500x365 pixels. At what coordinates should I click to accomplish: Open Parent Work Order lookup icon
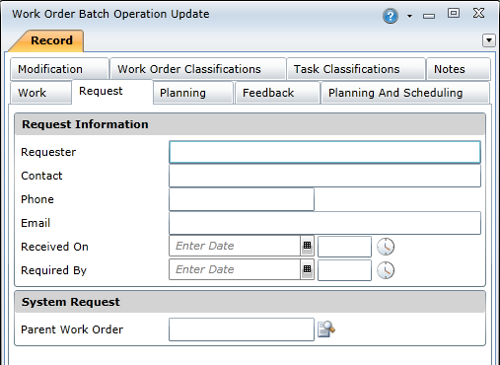click(x=326, y=328)
